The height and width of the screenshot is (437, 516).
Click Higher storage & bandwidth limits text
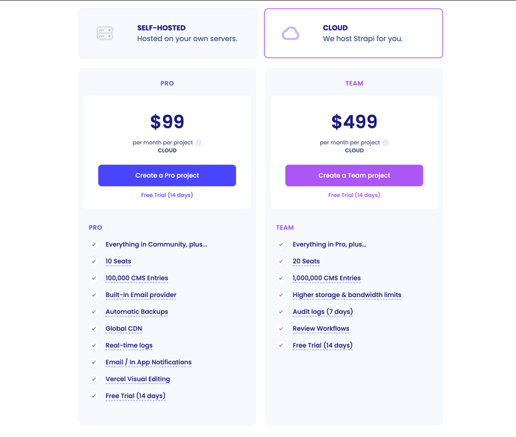coord(347,295)
